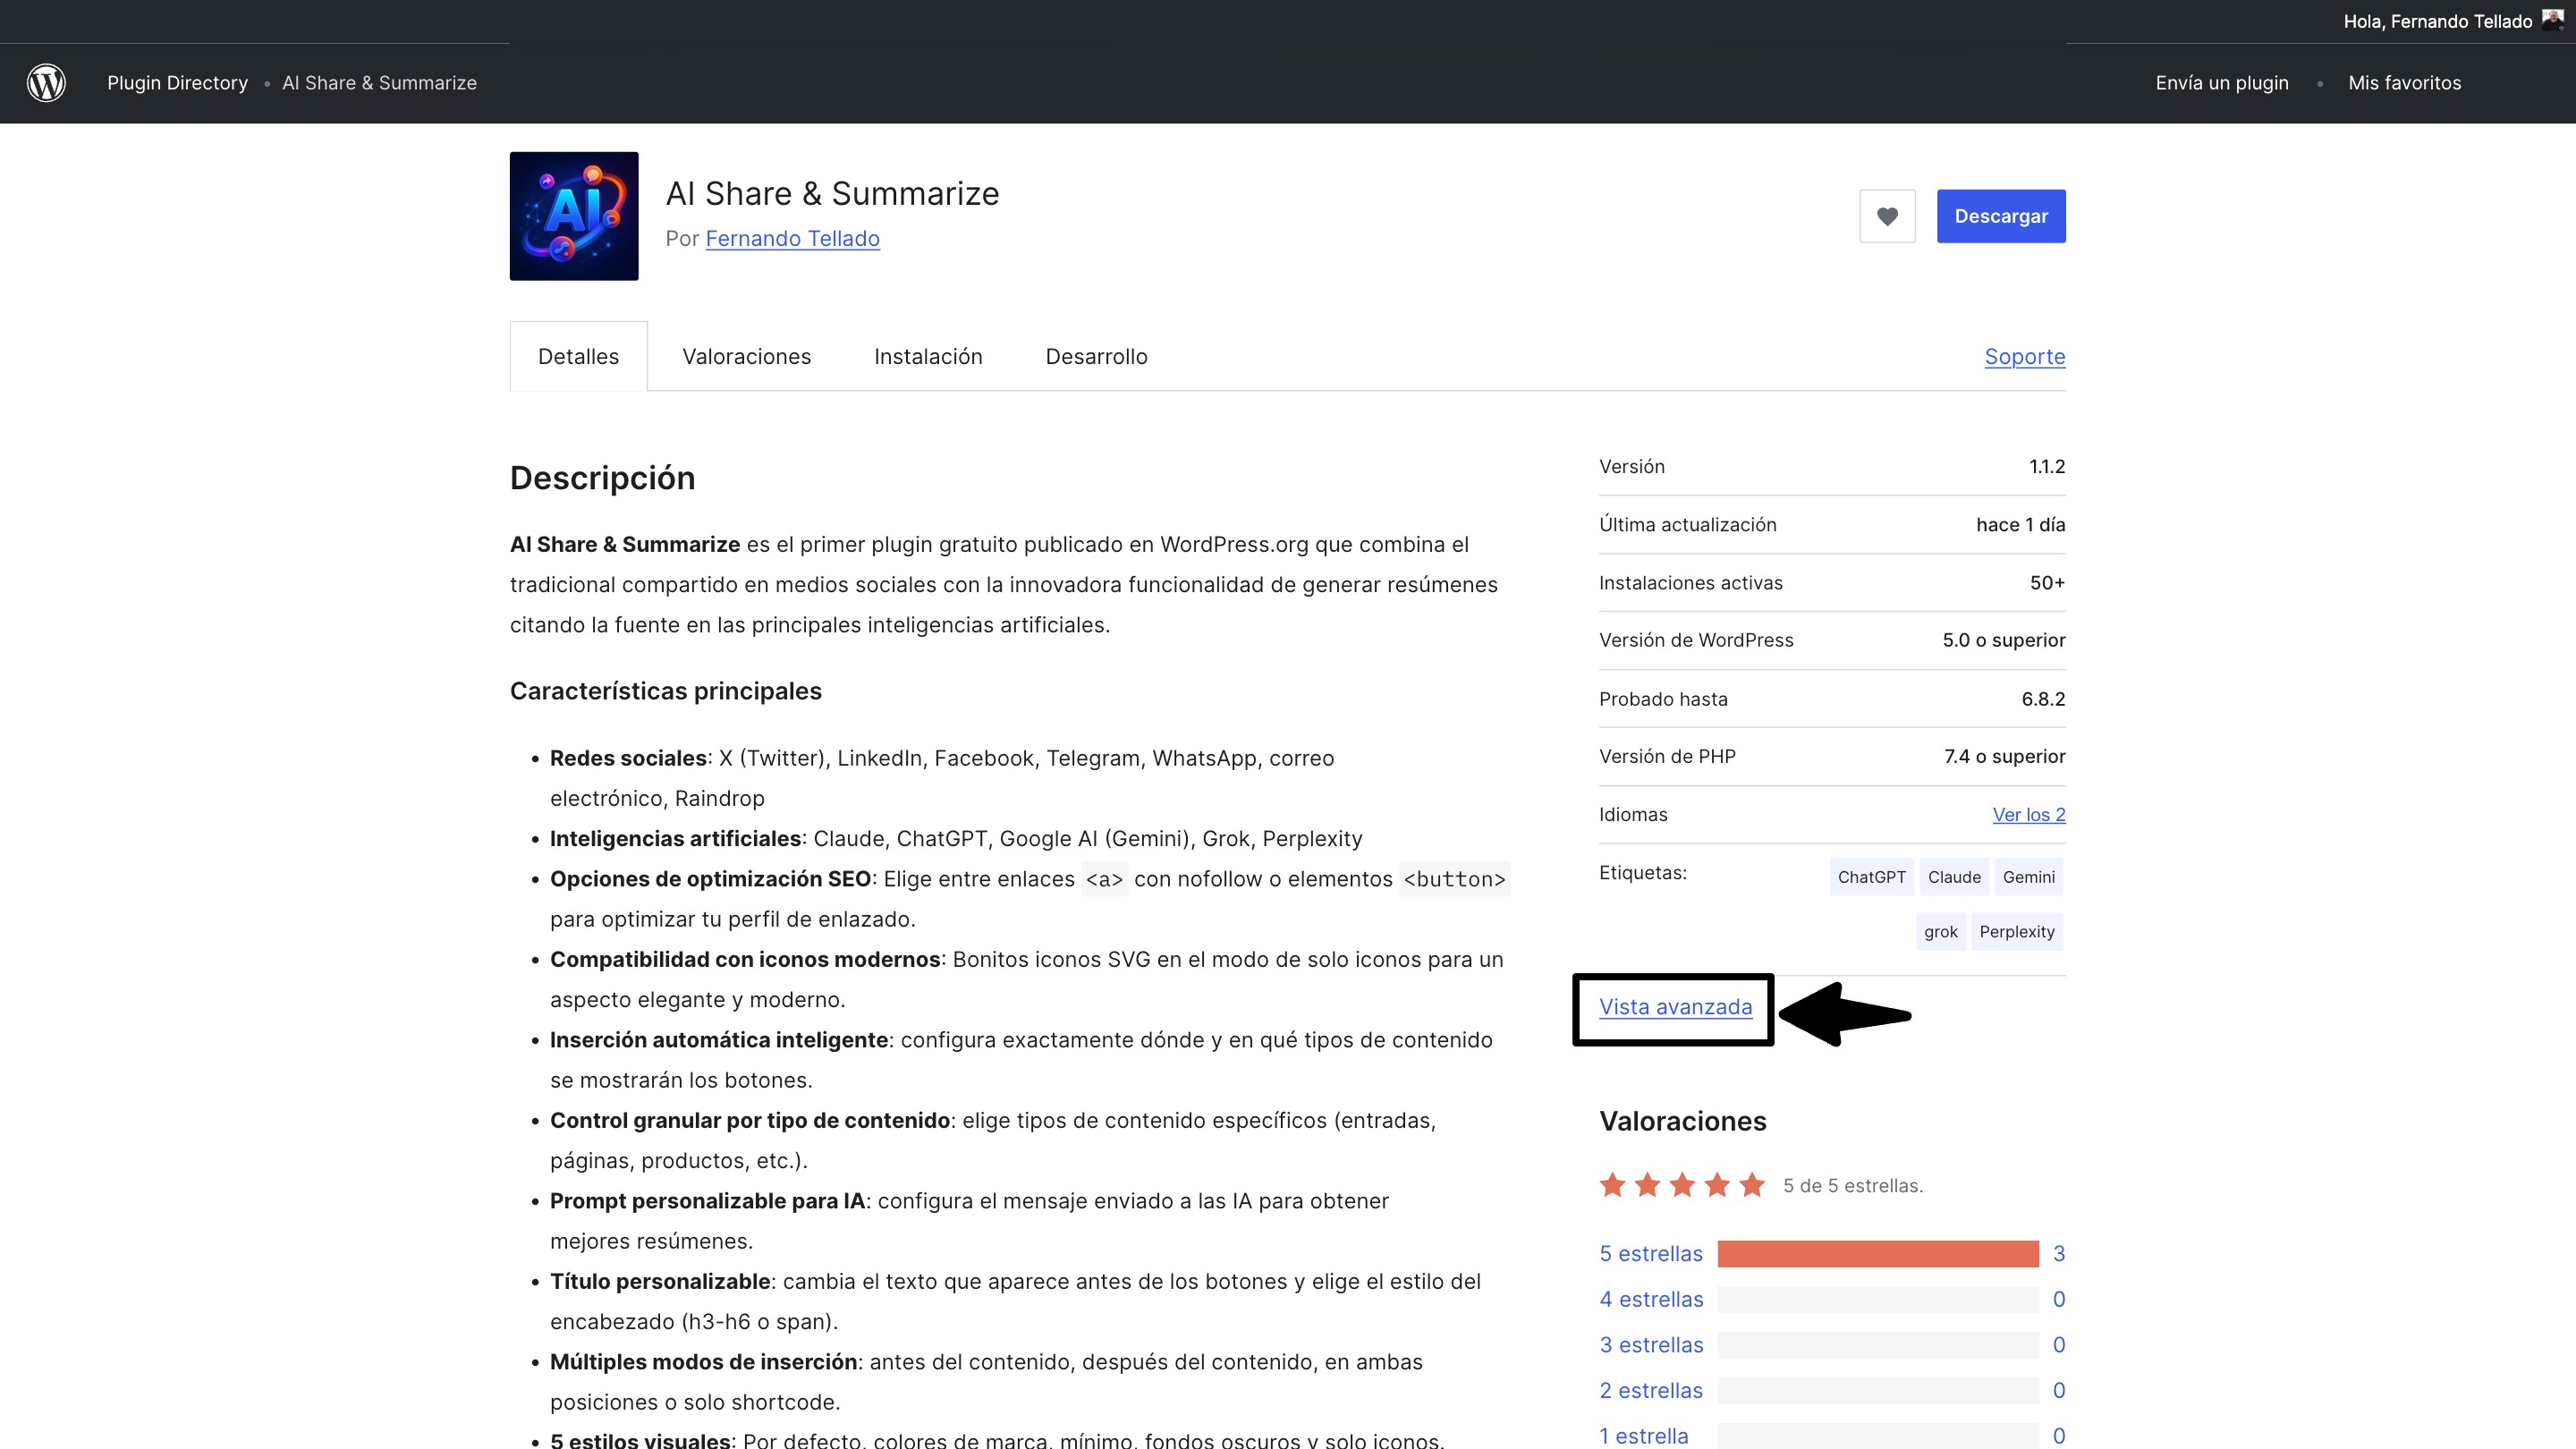Screen dimensions: 2576x1449
Task: Open the Instalación tab
Action: click(x=928, y=357)
